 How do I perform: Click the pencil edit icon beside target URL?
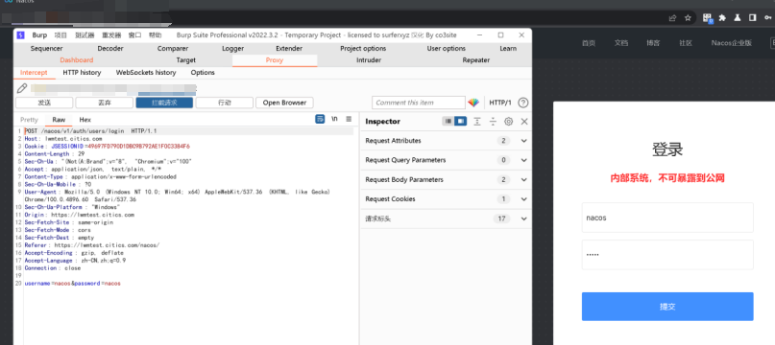coord(22,88)
